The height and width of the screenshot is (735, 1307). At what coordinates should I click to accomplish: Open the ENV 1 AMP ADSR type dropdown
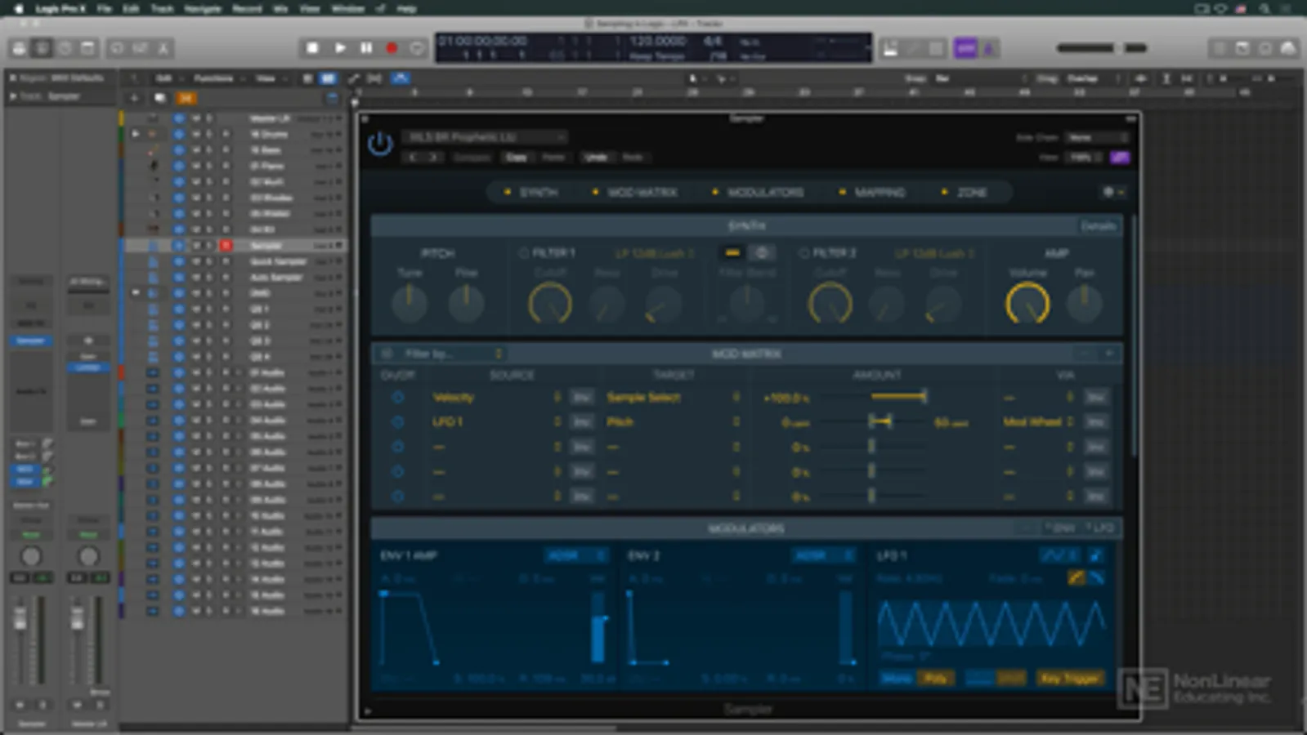click(576, 555)
